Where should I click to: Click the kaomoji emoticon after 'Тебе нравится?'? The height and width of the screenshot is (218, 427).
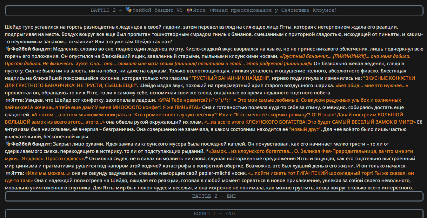223,100
